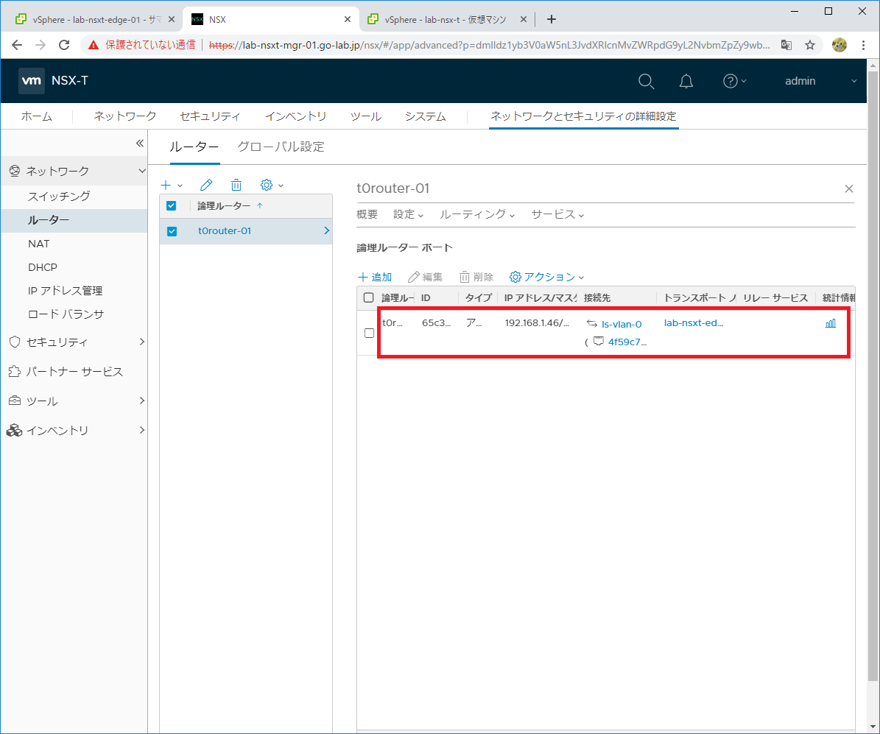Toggle the select-all logical routers checkbox
Screen dimensions: 880x734
171,206
